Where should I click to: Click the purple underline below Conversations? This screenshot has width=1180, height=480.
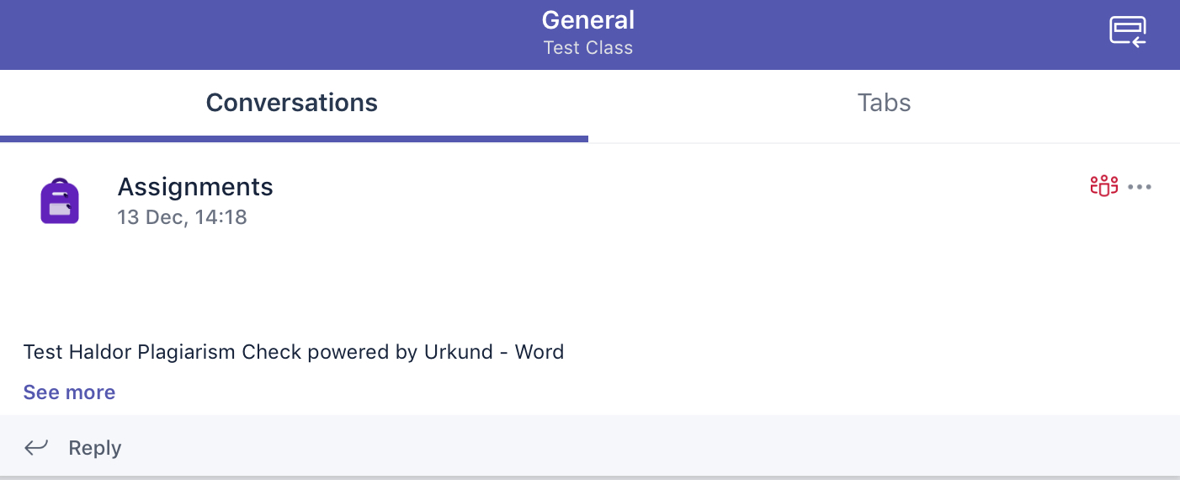click(294, 139)
